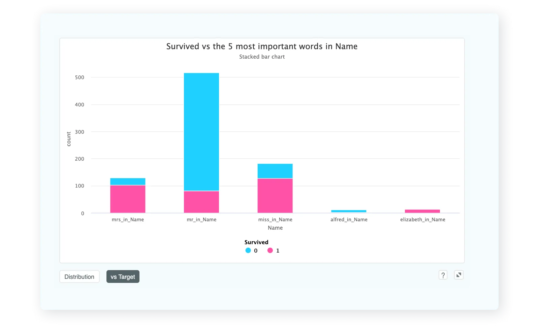The height and width of the screenshot is (326, 539).
Task: Click the cyan segment of miss_in_Name bar
Action: [275, 170]
